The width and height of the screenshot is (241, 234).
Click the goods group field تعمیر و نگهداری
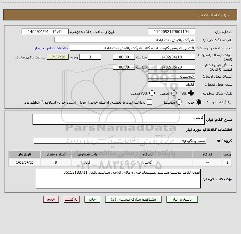click(x=120, y=141)
